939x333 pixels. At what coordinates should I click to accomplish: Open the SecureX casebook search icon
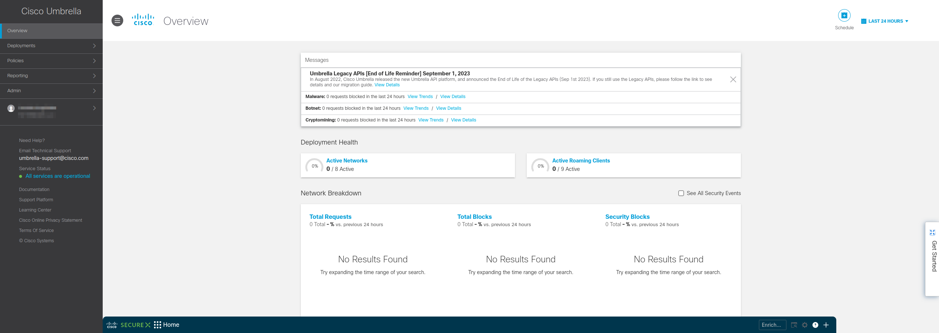coord(794,325)
